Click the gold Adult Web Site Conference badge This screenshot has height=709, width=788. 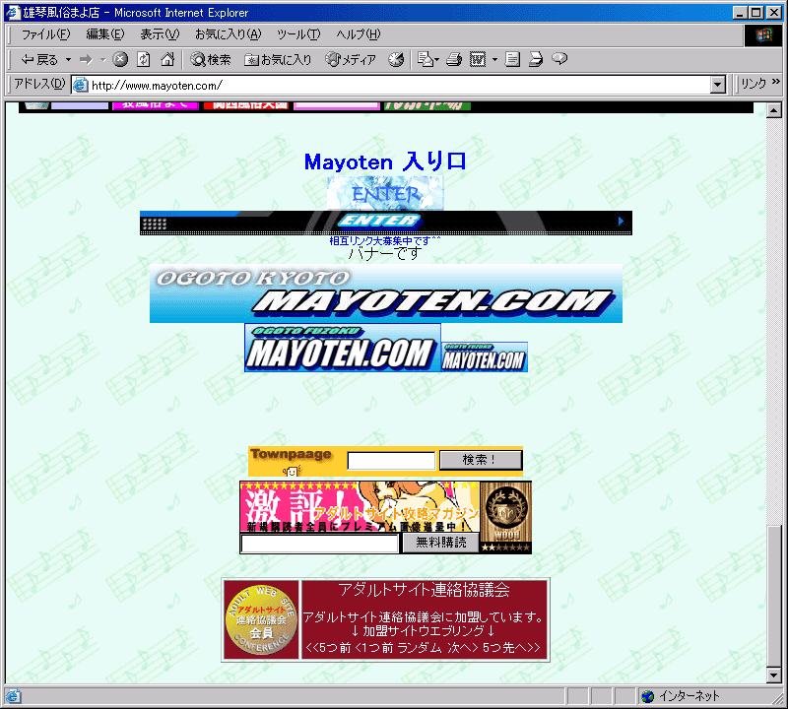[x=261, y=619]
